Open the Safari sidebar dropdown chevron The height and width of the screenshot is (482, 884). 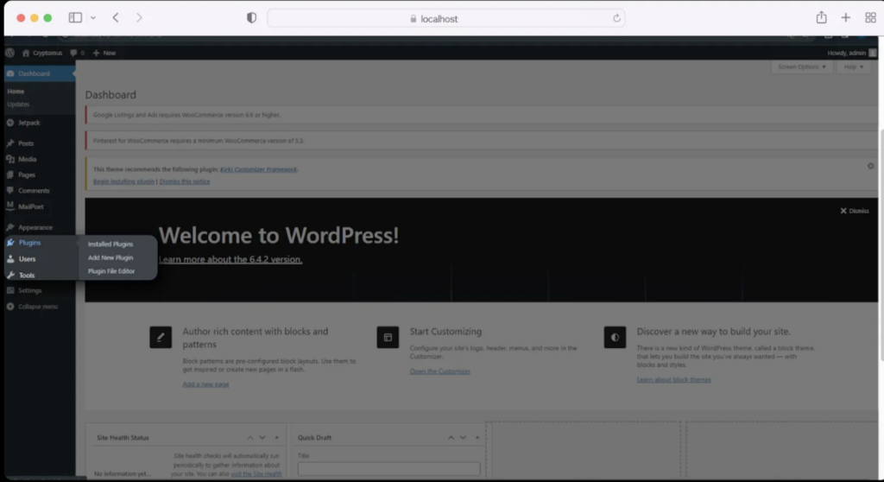(93, 17)
